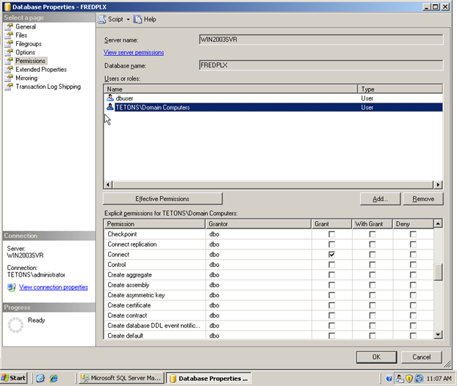Image resolution: width=457 pixels, height=386 pixels.
Task: Select the Create default permission row
Action: (x=269, y=335)
